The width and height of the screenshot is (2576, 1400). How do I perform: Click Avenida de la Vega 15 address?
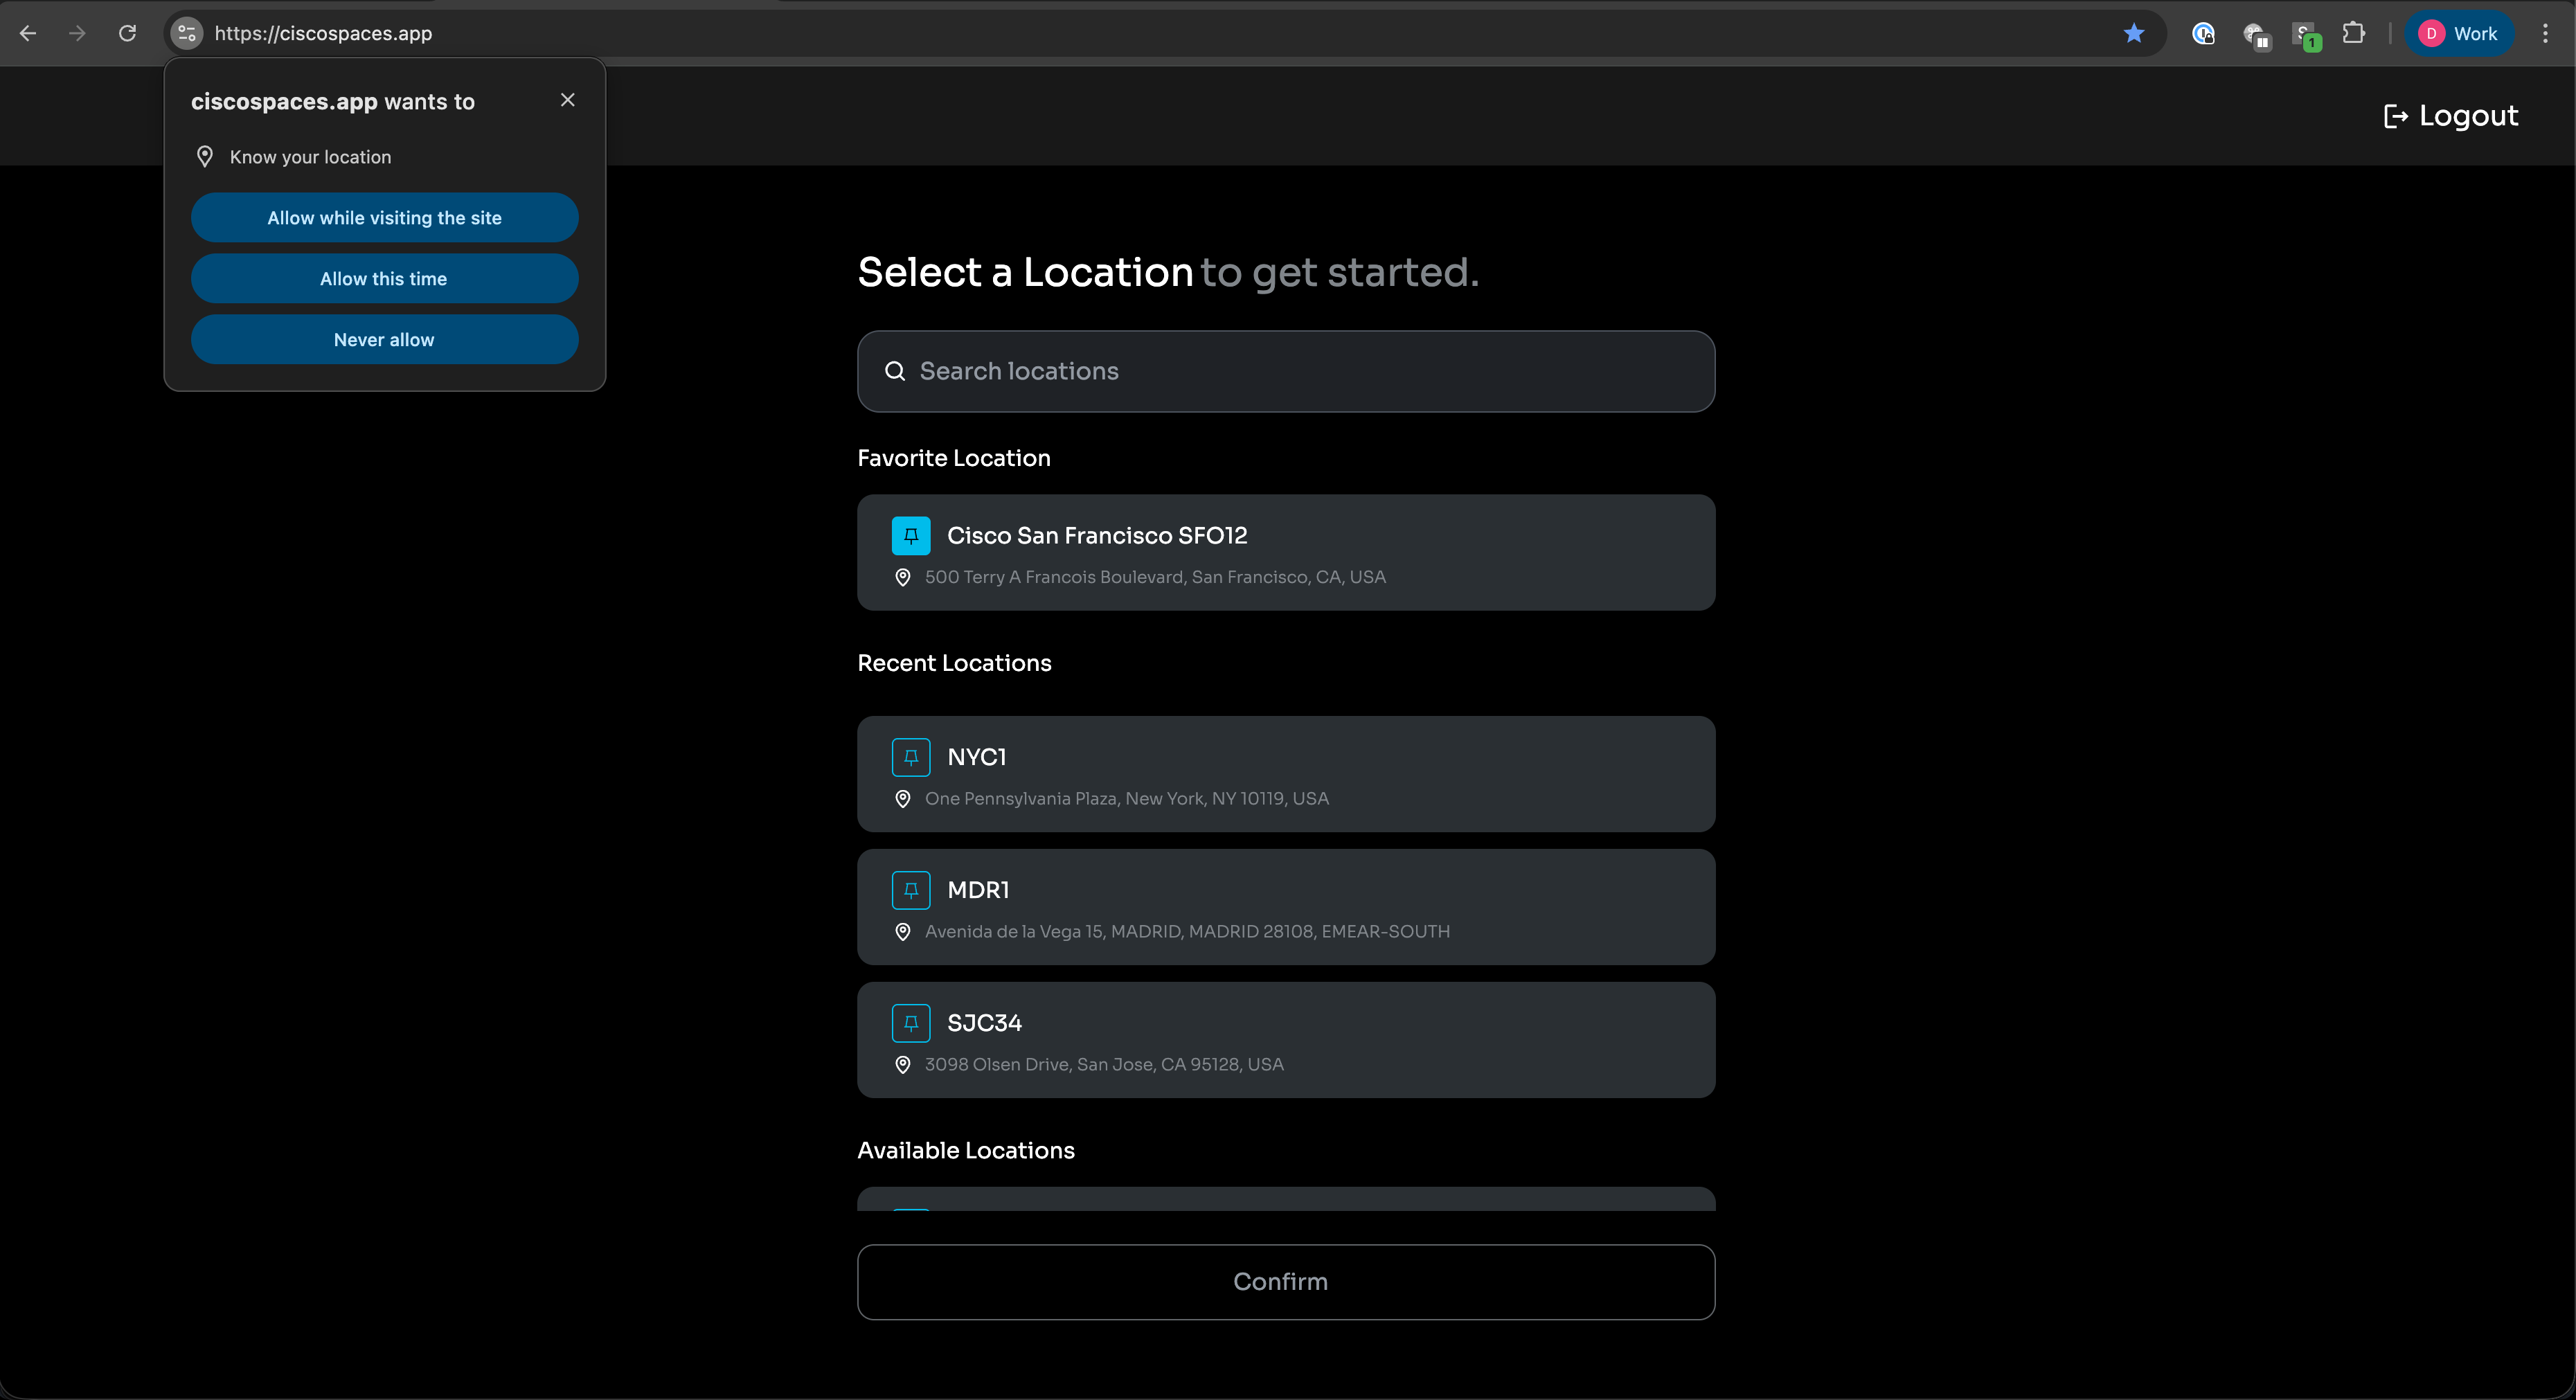(1187, 931)
